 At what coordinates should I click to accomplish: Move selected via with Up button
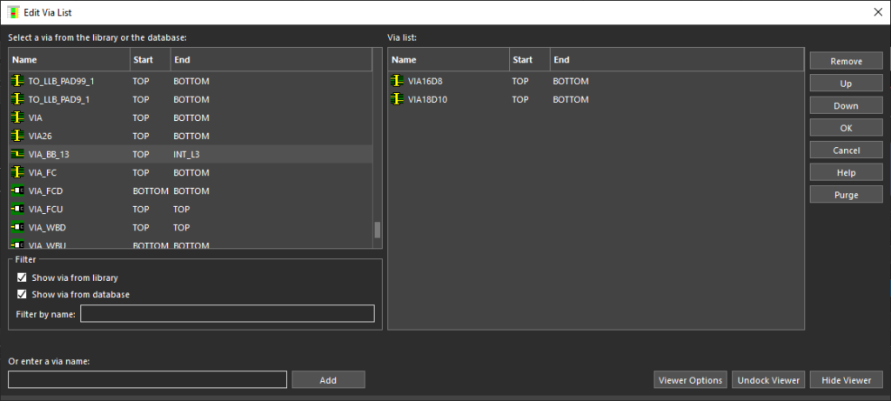845,84
